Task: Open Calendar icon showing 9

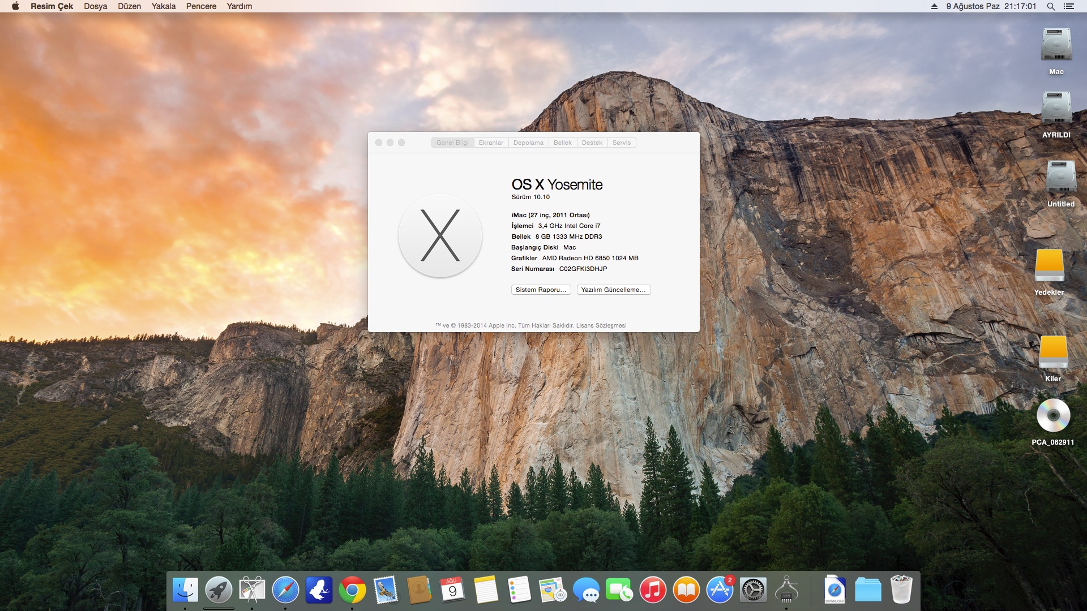Action: pos(452,590)
